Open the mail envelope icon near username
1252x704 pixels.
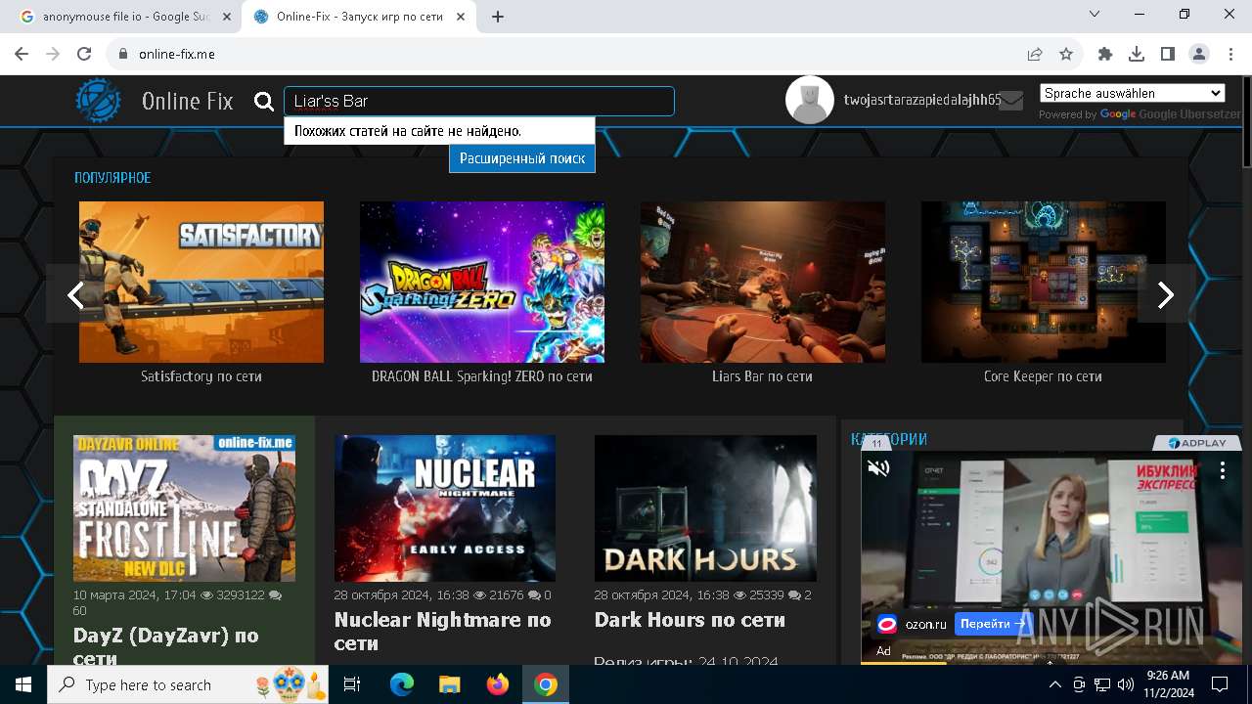pyautogui.click(x=1011, y=101)
